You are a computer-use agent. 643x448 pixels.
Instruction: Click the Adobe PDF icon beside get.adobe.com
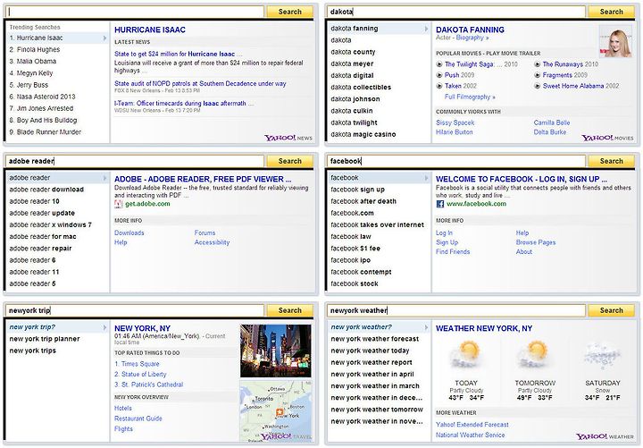click(x=119, y=204)
